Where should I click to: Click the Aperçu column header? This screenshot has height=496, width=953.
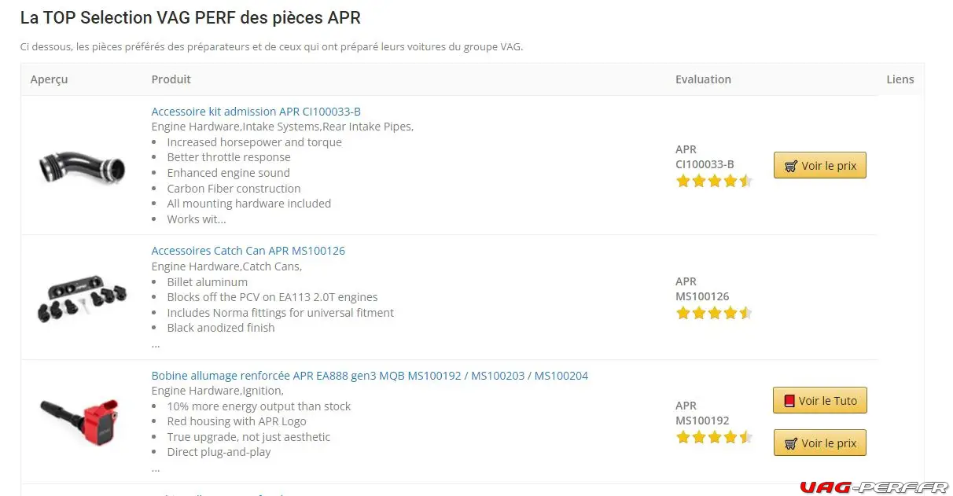click(49, 79)
